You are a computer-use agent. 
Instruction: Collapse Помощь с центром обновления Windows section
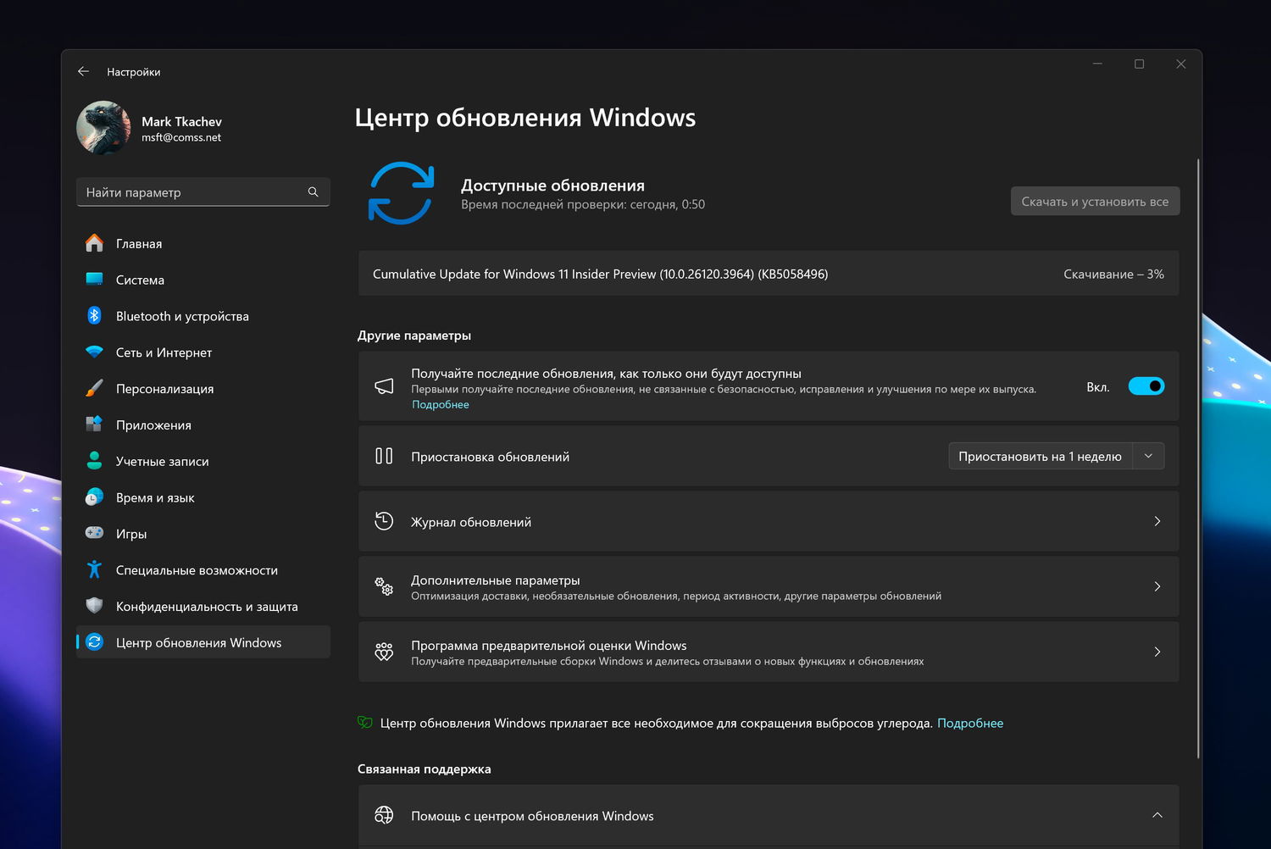coord(1157,815)
